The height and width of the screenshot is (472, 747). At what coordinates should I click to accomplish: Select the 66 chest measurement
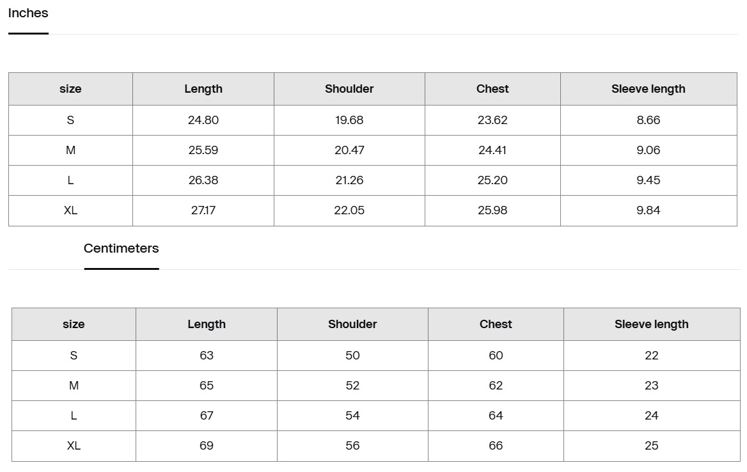click(x=496, y=446)
